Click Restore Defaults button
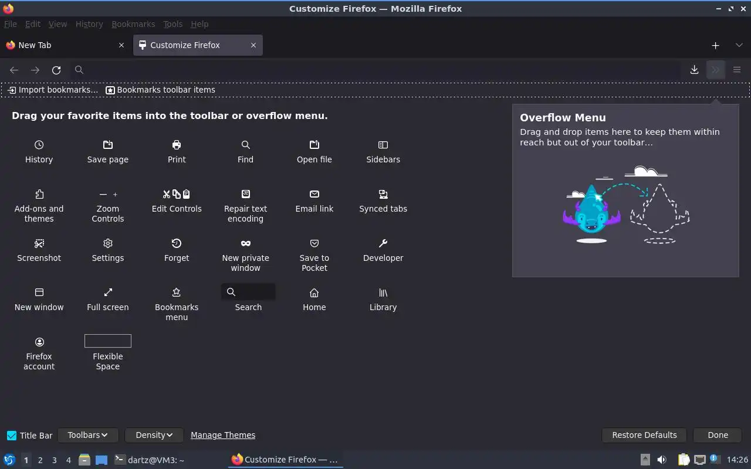Image resolution: width=751 pixels, height=469 pixels. click(644, 435)
